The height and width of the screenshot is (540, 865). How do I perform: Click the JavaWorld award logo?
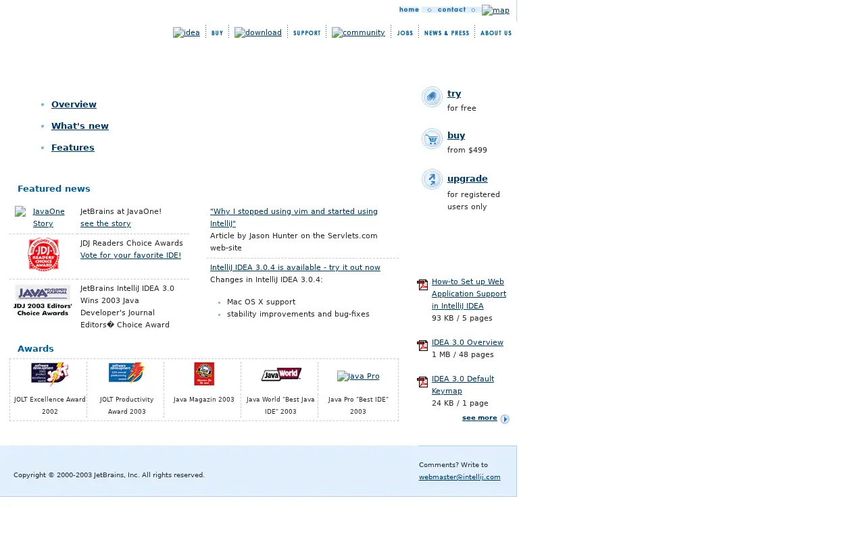281,374
